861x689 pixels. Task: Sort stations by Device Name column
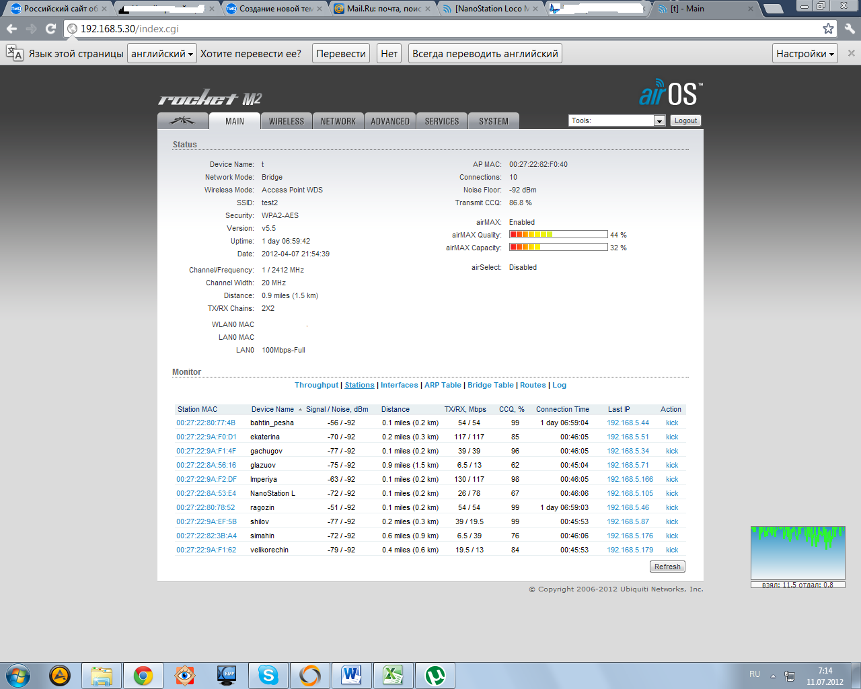pos(272,409)
